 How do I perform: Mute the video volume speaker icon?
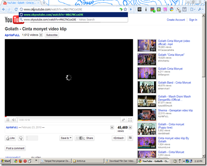(14, 120)
